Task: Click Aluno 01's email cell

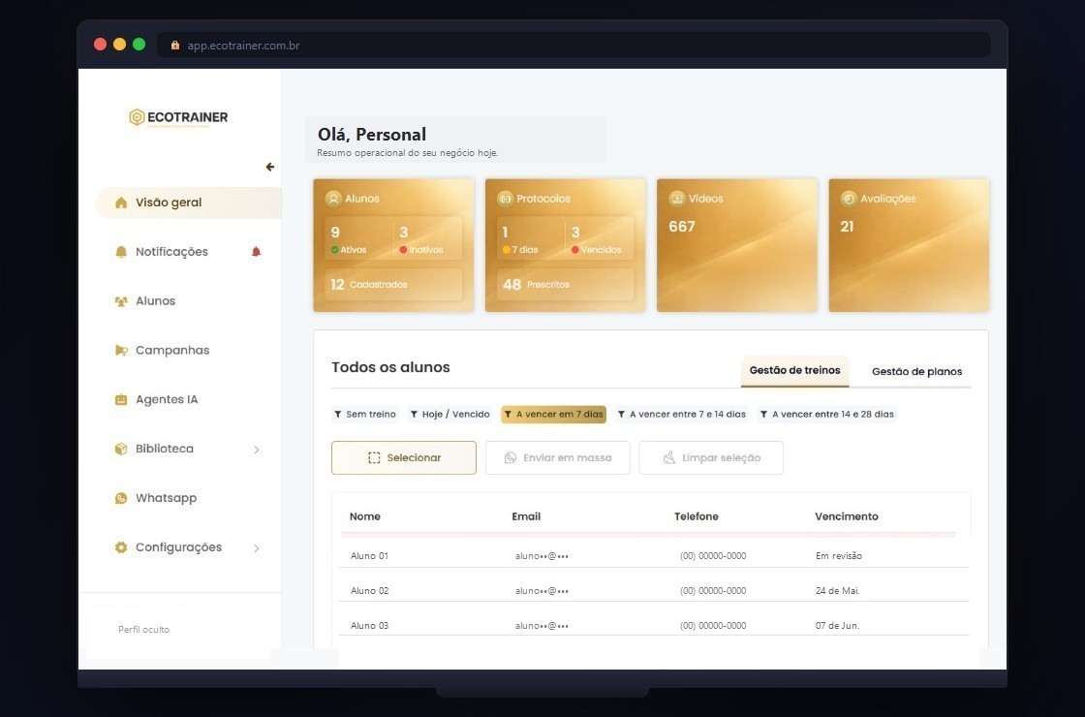Action: (x=542, y=556)
